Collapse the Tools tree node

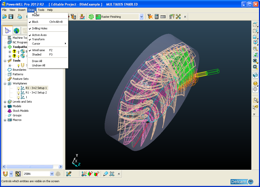point(5,61)
